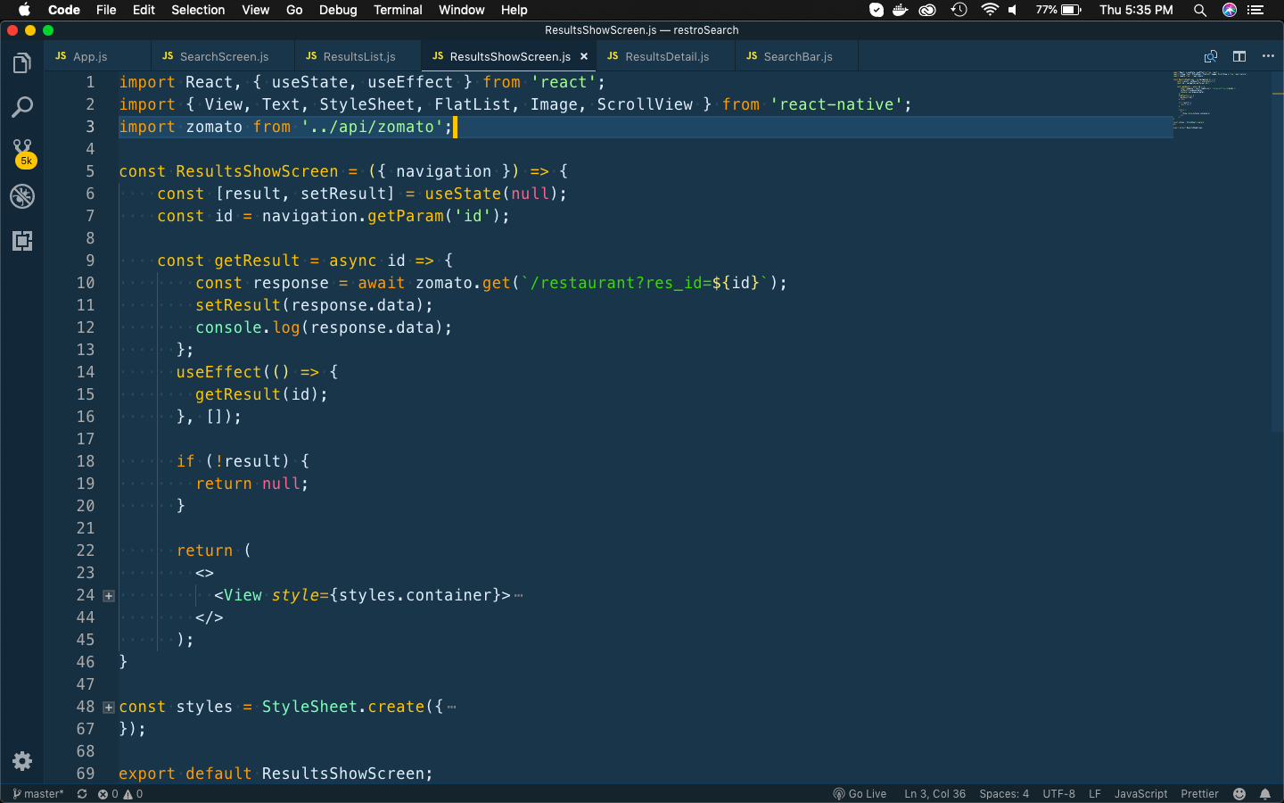Open the Go menu
1284x803 pixels.
pyautogui.click(x=294, y=10)
